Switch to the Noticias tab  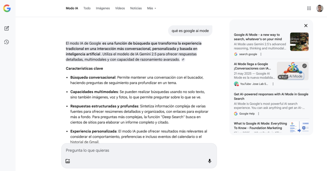[x=136, y=8]
